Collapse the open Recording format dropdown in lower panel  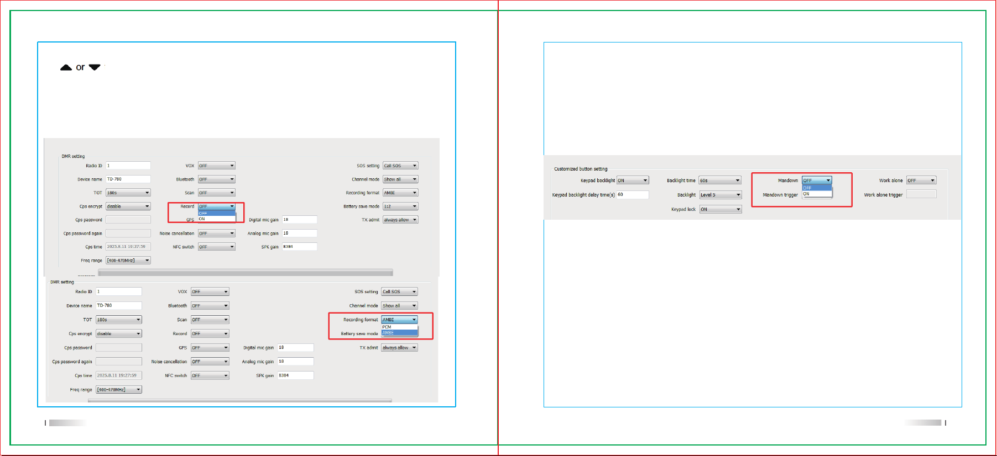point(399,320)
